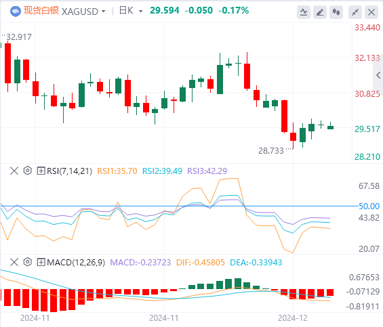Click the 33.440 price axis label

pyautogui.click(x=367, y=28)
